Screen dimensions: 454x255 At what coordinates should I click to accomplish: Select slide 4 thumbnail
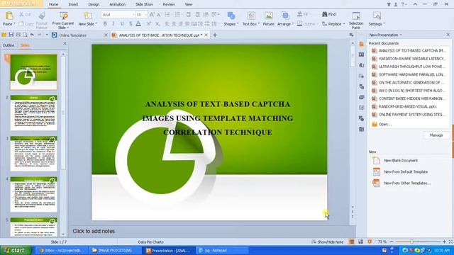33,195
